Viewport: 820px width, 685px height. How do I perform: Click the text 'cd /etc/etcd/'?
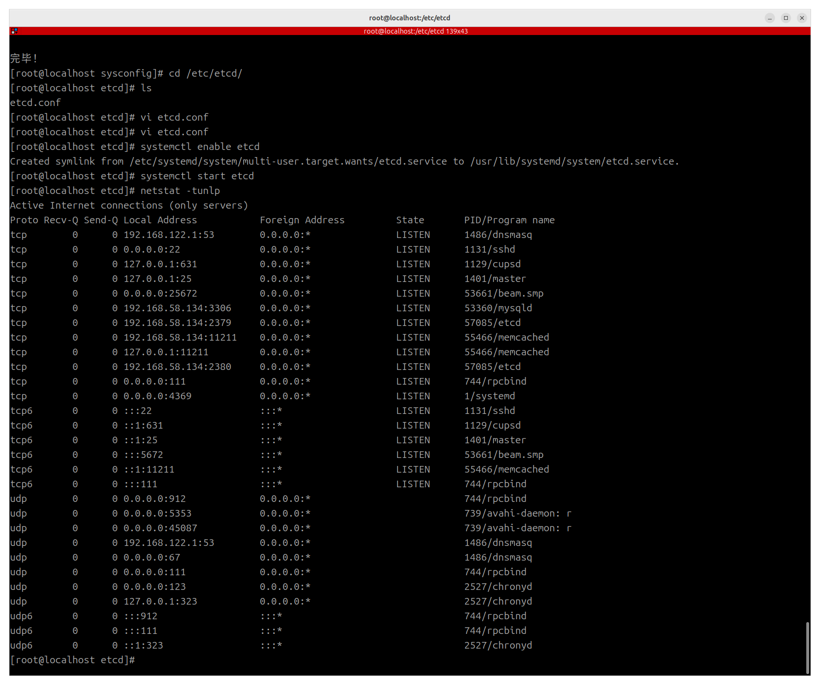pyautogui.click(x=205, y=73)
